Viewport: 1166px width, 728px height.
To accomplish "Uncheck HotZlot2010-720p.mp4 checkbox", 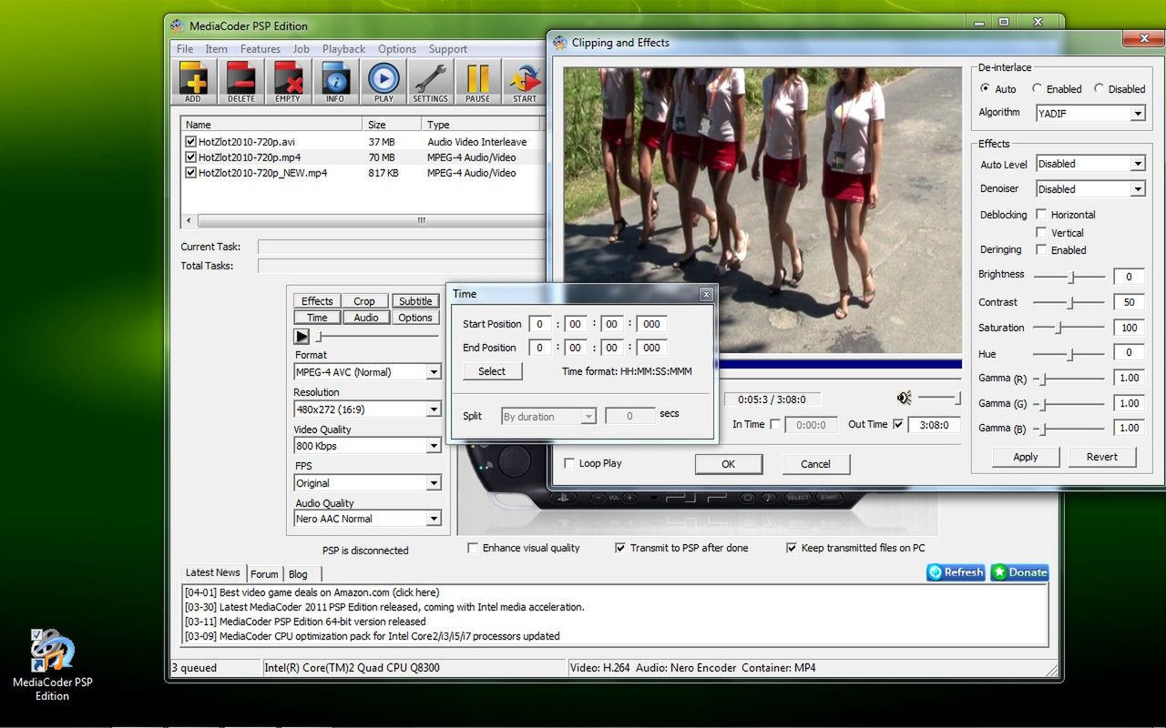I will click(x=190, y=157).
